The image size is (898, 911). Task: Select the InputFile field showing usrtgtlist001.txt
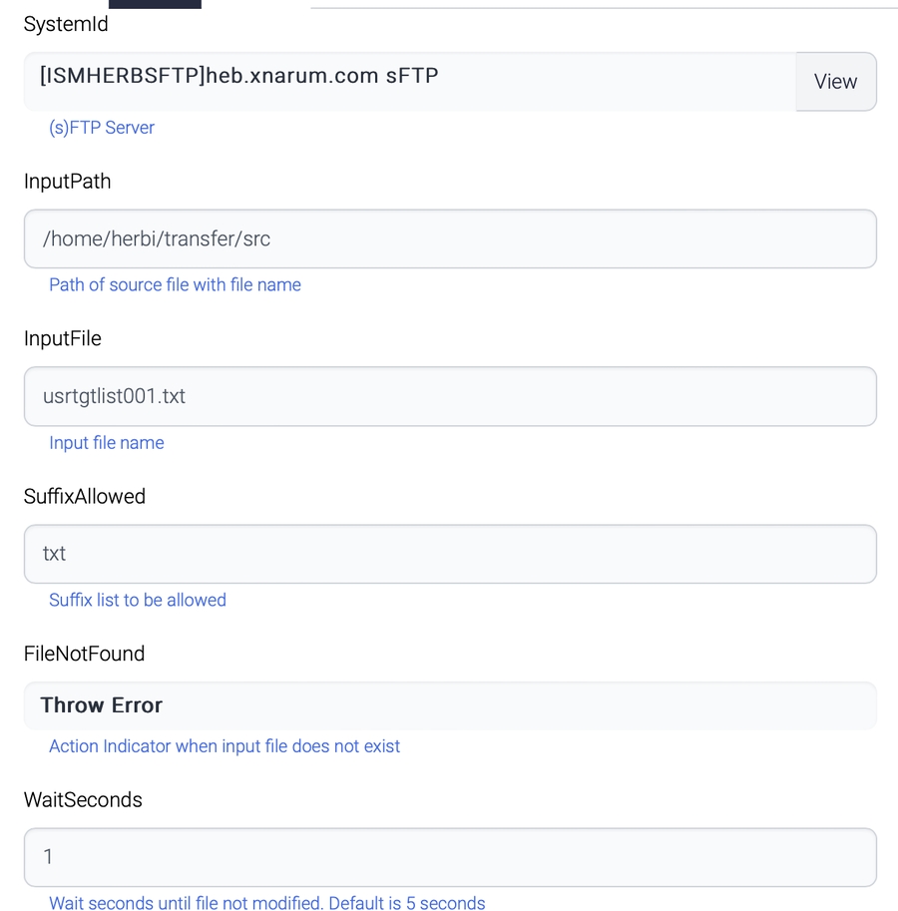click(x=449, y=396)
